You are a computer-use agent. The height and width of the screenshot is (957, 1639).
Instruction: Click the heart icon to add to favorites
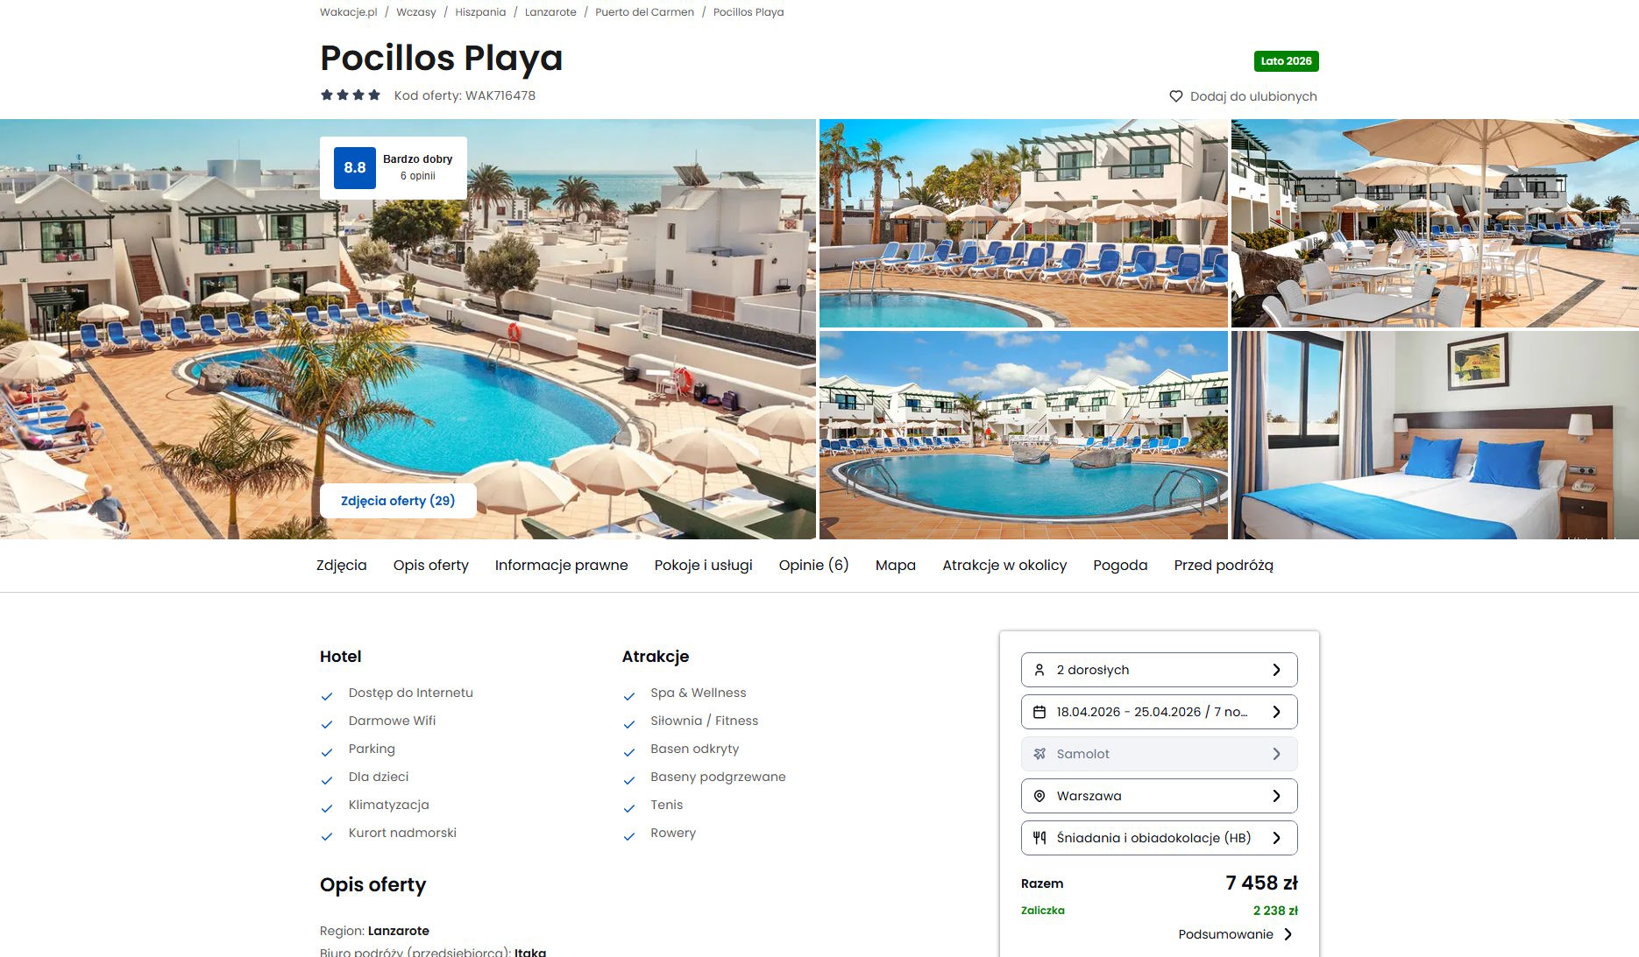pyautogui.click(x=1176, y=96)
